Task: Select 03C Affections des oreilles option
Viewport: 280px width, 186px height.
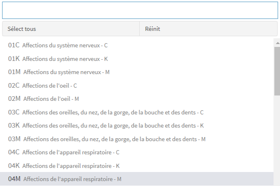Action: pos(106,112)
